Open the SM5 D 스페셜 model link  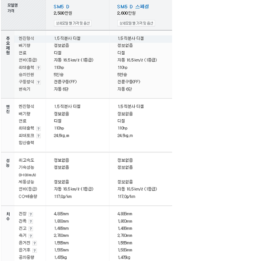133,7
